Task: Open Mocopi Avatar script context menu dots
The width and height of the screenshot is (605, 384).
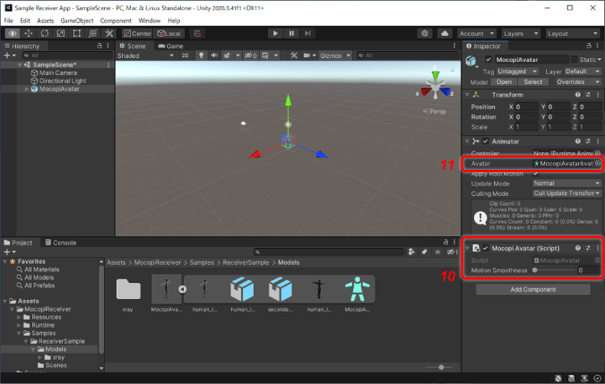Action: pos(597,248)
